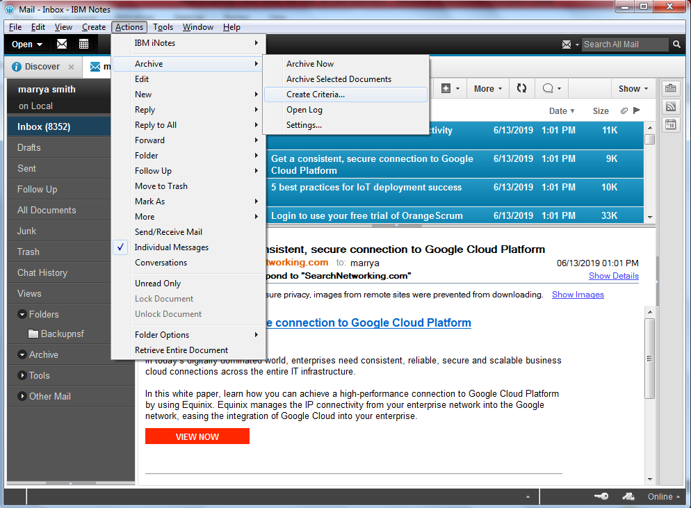691x508 pixels.
Task: Open the toolbox panel icon on the right sidebar
Action: coord(670,88)
